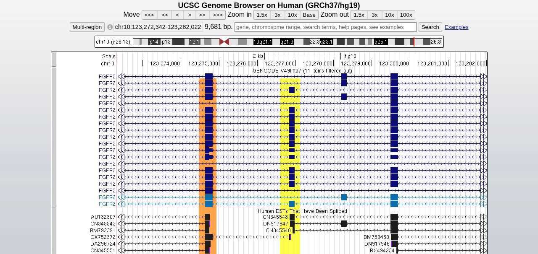Nudge view right with > button
The height and width of the screenshot is (254, 538).
pos(190,15)
